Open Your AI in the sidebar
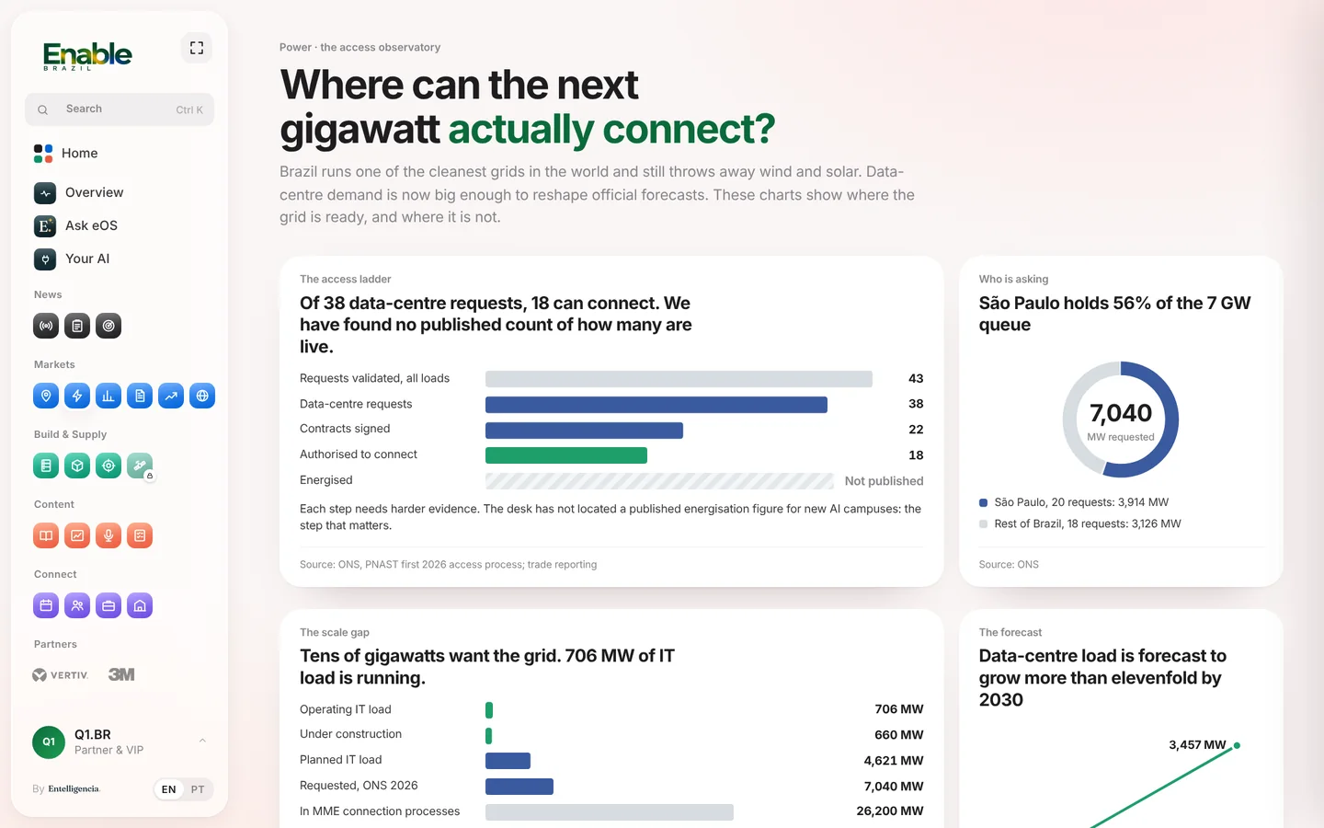The image size is (1324, 828). tap(120, 259)
